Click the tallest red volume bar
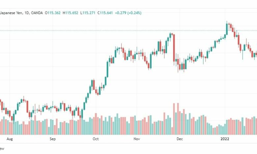This screenshot has width=257, height=154. pyautogui.click(x=178, y=119)
